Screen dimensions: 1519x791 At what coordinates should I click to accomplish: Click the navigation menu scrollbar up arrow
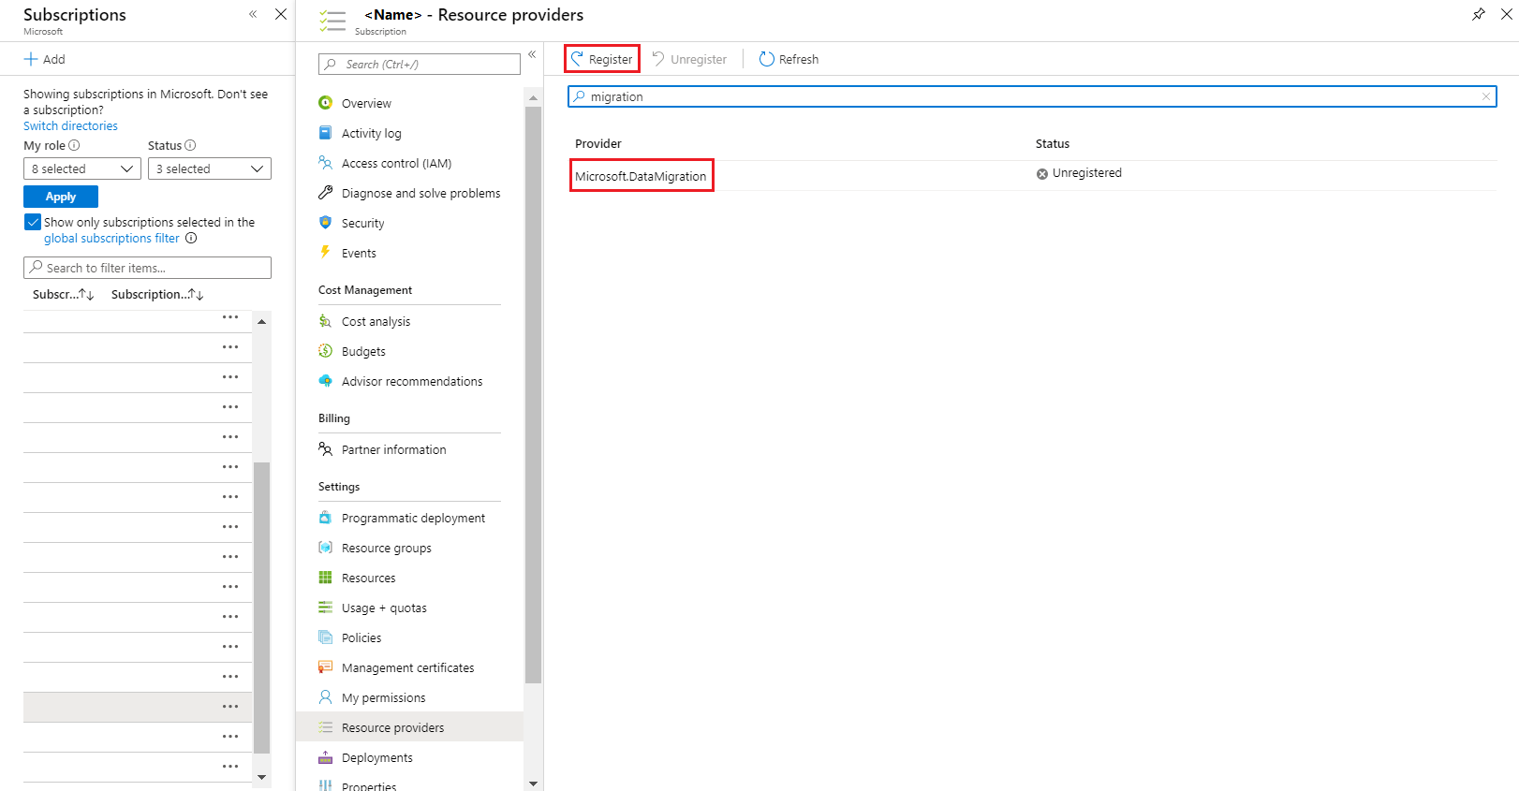point(533,97)
